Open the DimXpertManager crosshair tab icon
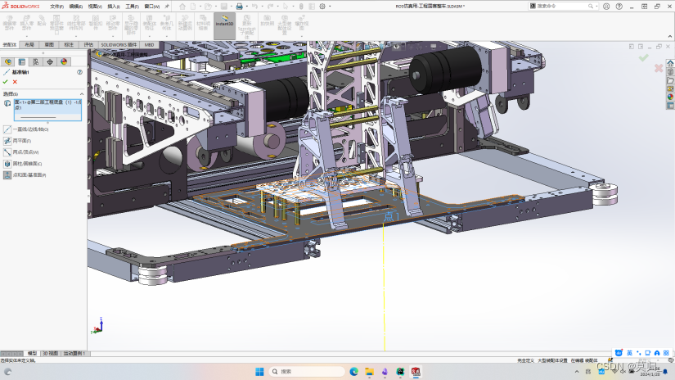675x380 pixels. [x=50, y=62]
